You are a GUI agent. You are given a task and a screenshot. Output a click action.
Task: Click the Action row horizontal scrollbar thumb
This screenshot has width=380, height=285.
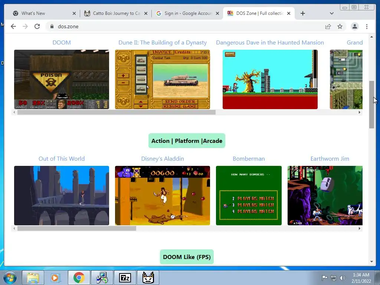click(x=76, y=228)
